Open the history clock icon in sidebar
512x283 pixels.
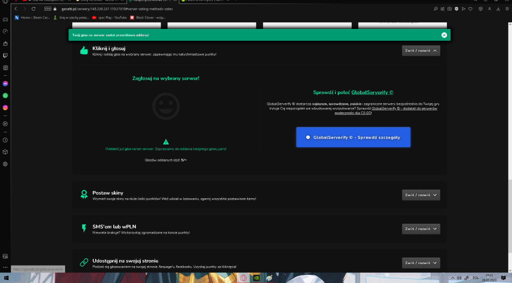(x=5, y=140)
